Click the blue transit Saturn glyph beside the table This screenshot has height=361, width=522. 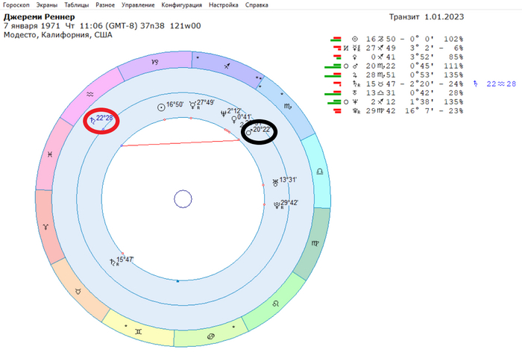pos(476,84)
